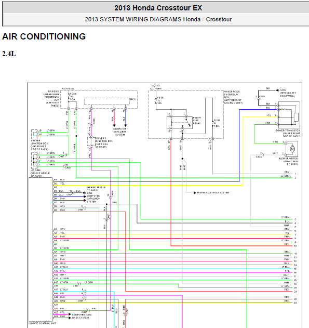This screenshot has height=328, width=309.
Task: Select the "2.4L" engine heading
Action: [9, 54]
